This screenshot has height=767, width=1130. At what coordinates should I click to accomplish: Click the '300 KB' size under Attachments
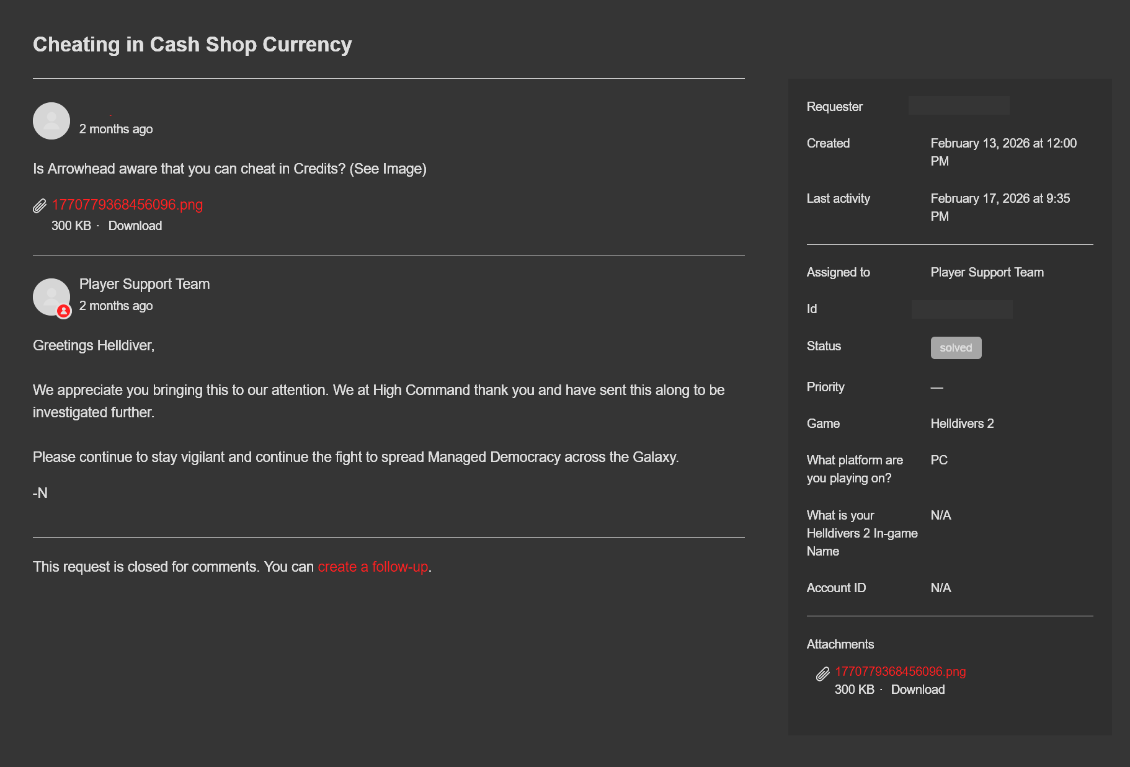click(x=855, y=689)
